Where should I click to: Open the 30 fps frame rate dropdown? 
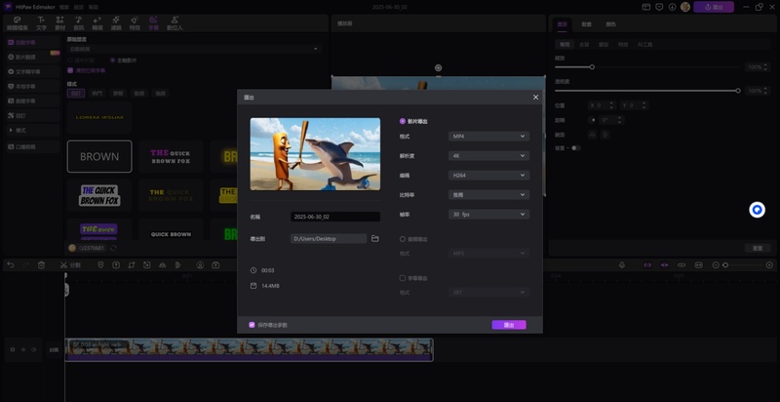488,214
